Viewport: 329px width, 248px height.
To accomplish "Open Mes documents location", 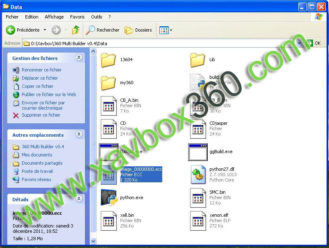I will pos(37,155).
